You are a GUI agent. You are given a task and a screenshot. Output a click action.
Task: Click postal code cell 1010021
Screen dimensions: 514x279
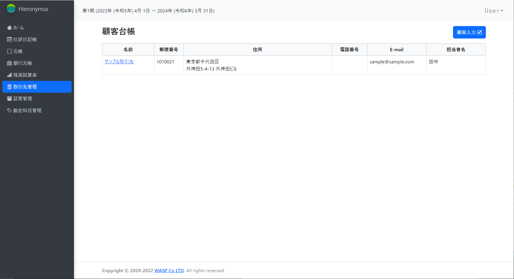(x=169, y=65)
